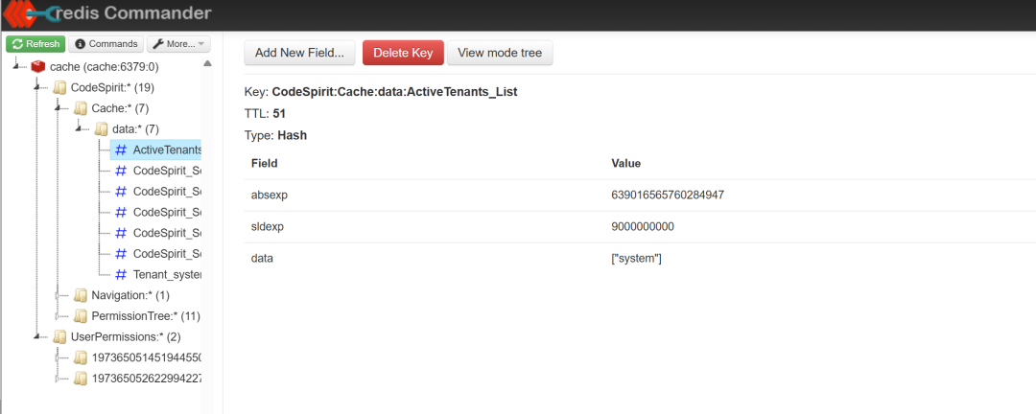
Task: Click the sldexp field row
Action: click(640, 227)
